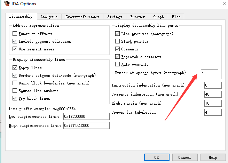Click the Number of opcode bytes field
Viewport: 228px width, 163px height.
click(x=210, y=73)
